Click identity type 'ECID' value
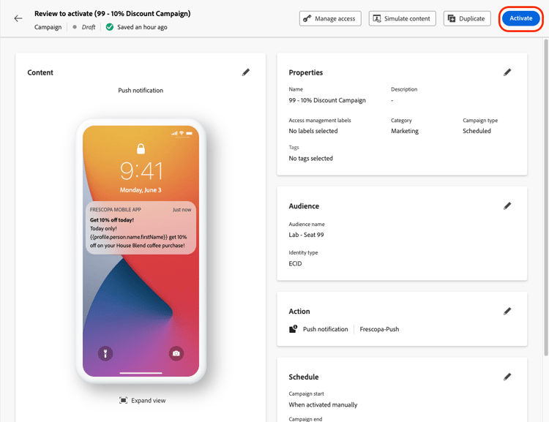Screen dimensions: 549x422 pos(295,263)
